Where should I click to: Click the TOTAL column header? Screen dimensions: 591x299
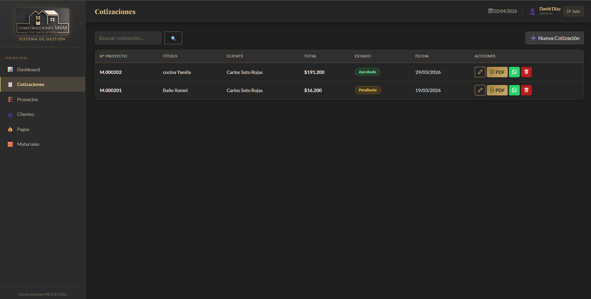pyautogui.click(x=310, y=56)
